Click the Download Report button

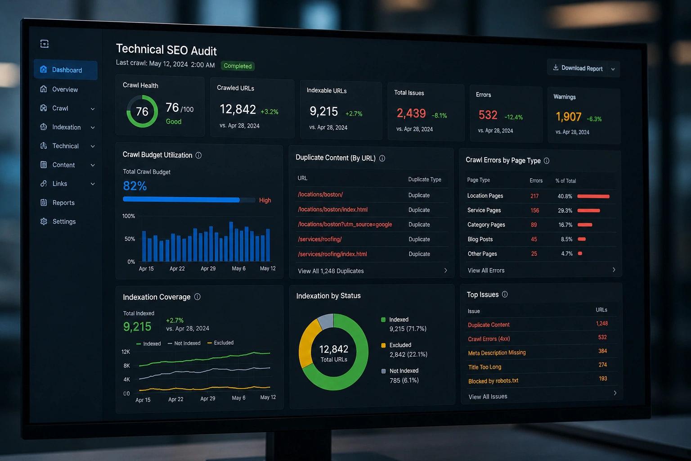pyautogui.click(x=583, y=68)
